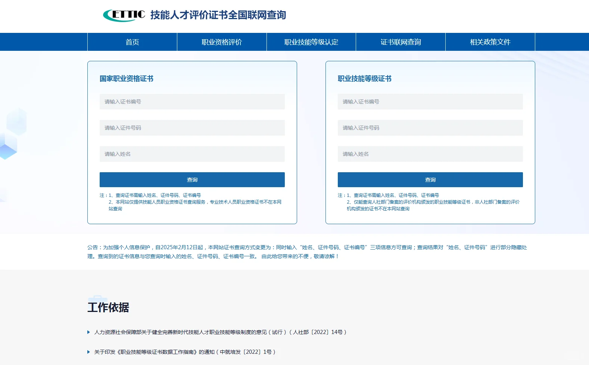Click 查询 button under 国家职业资格证书
Image resolution: width=589 pixels, height=365 pixels.
pos(192,180)
